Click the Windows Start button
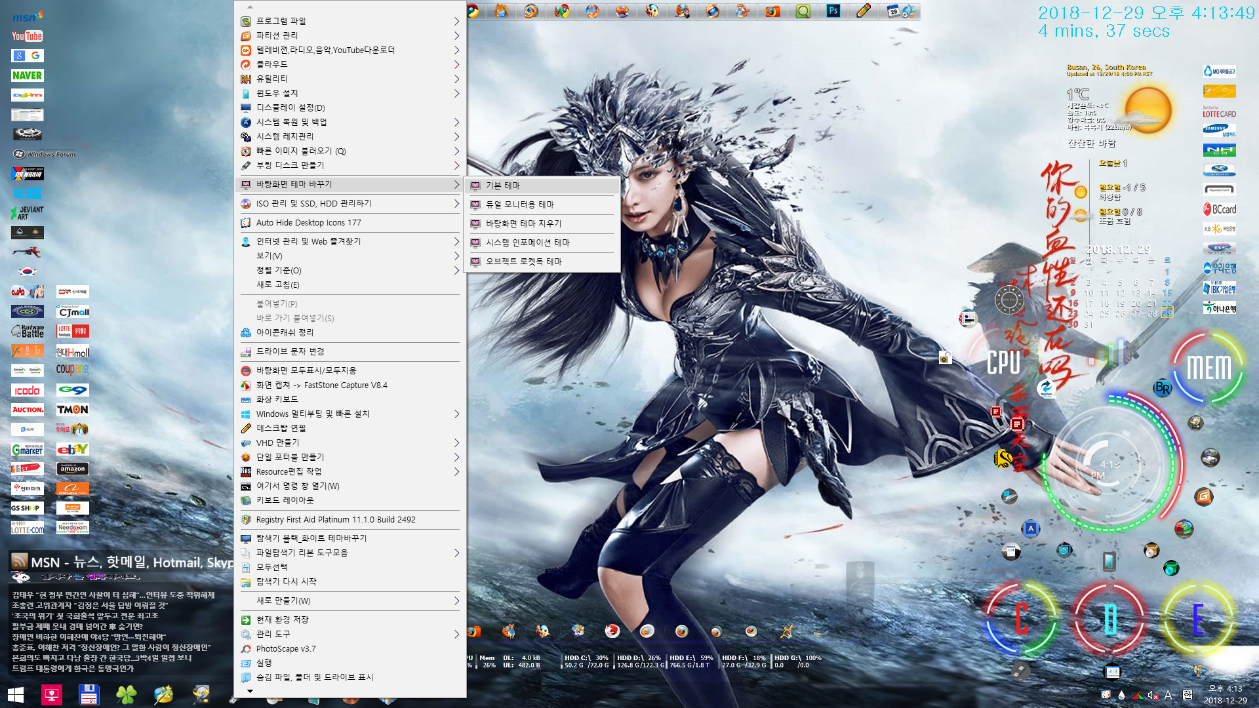The height and width of the screenshot is (708, 1259). click(16, 695)
